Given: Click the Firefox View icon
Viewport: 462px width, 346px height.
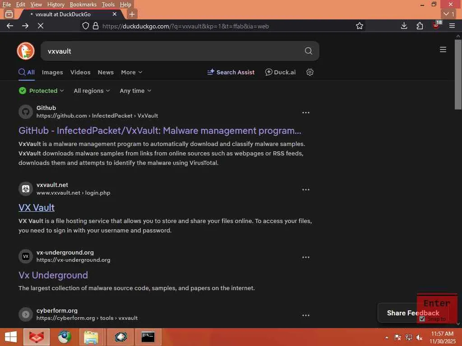Looking at the screenshot, I should pyautogui.click(x=9, y=14).
